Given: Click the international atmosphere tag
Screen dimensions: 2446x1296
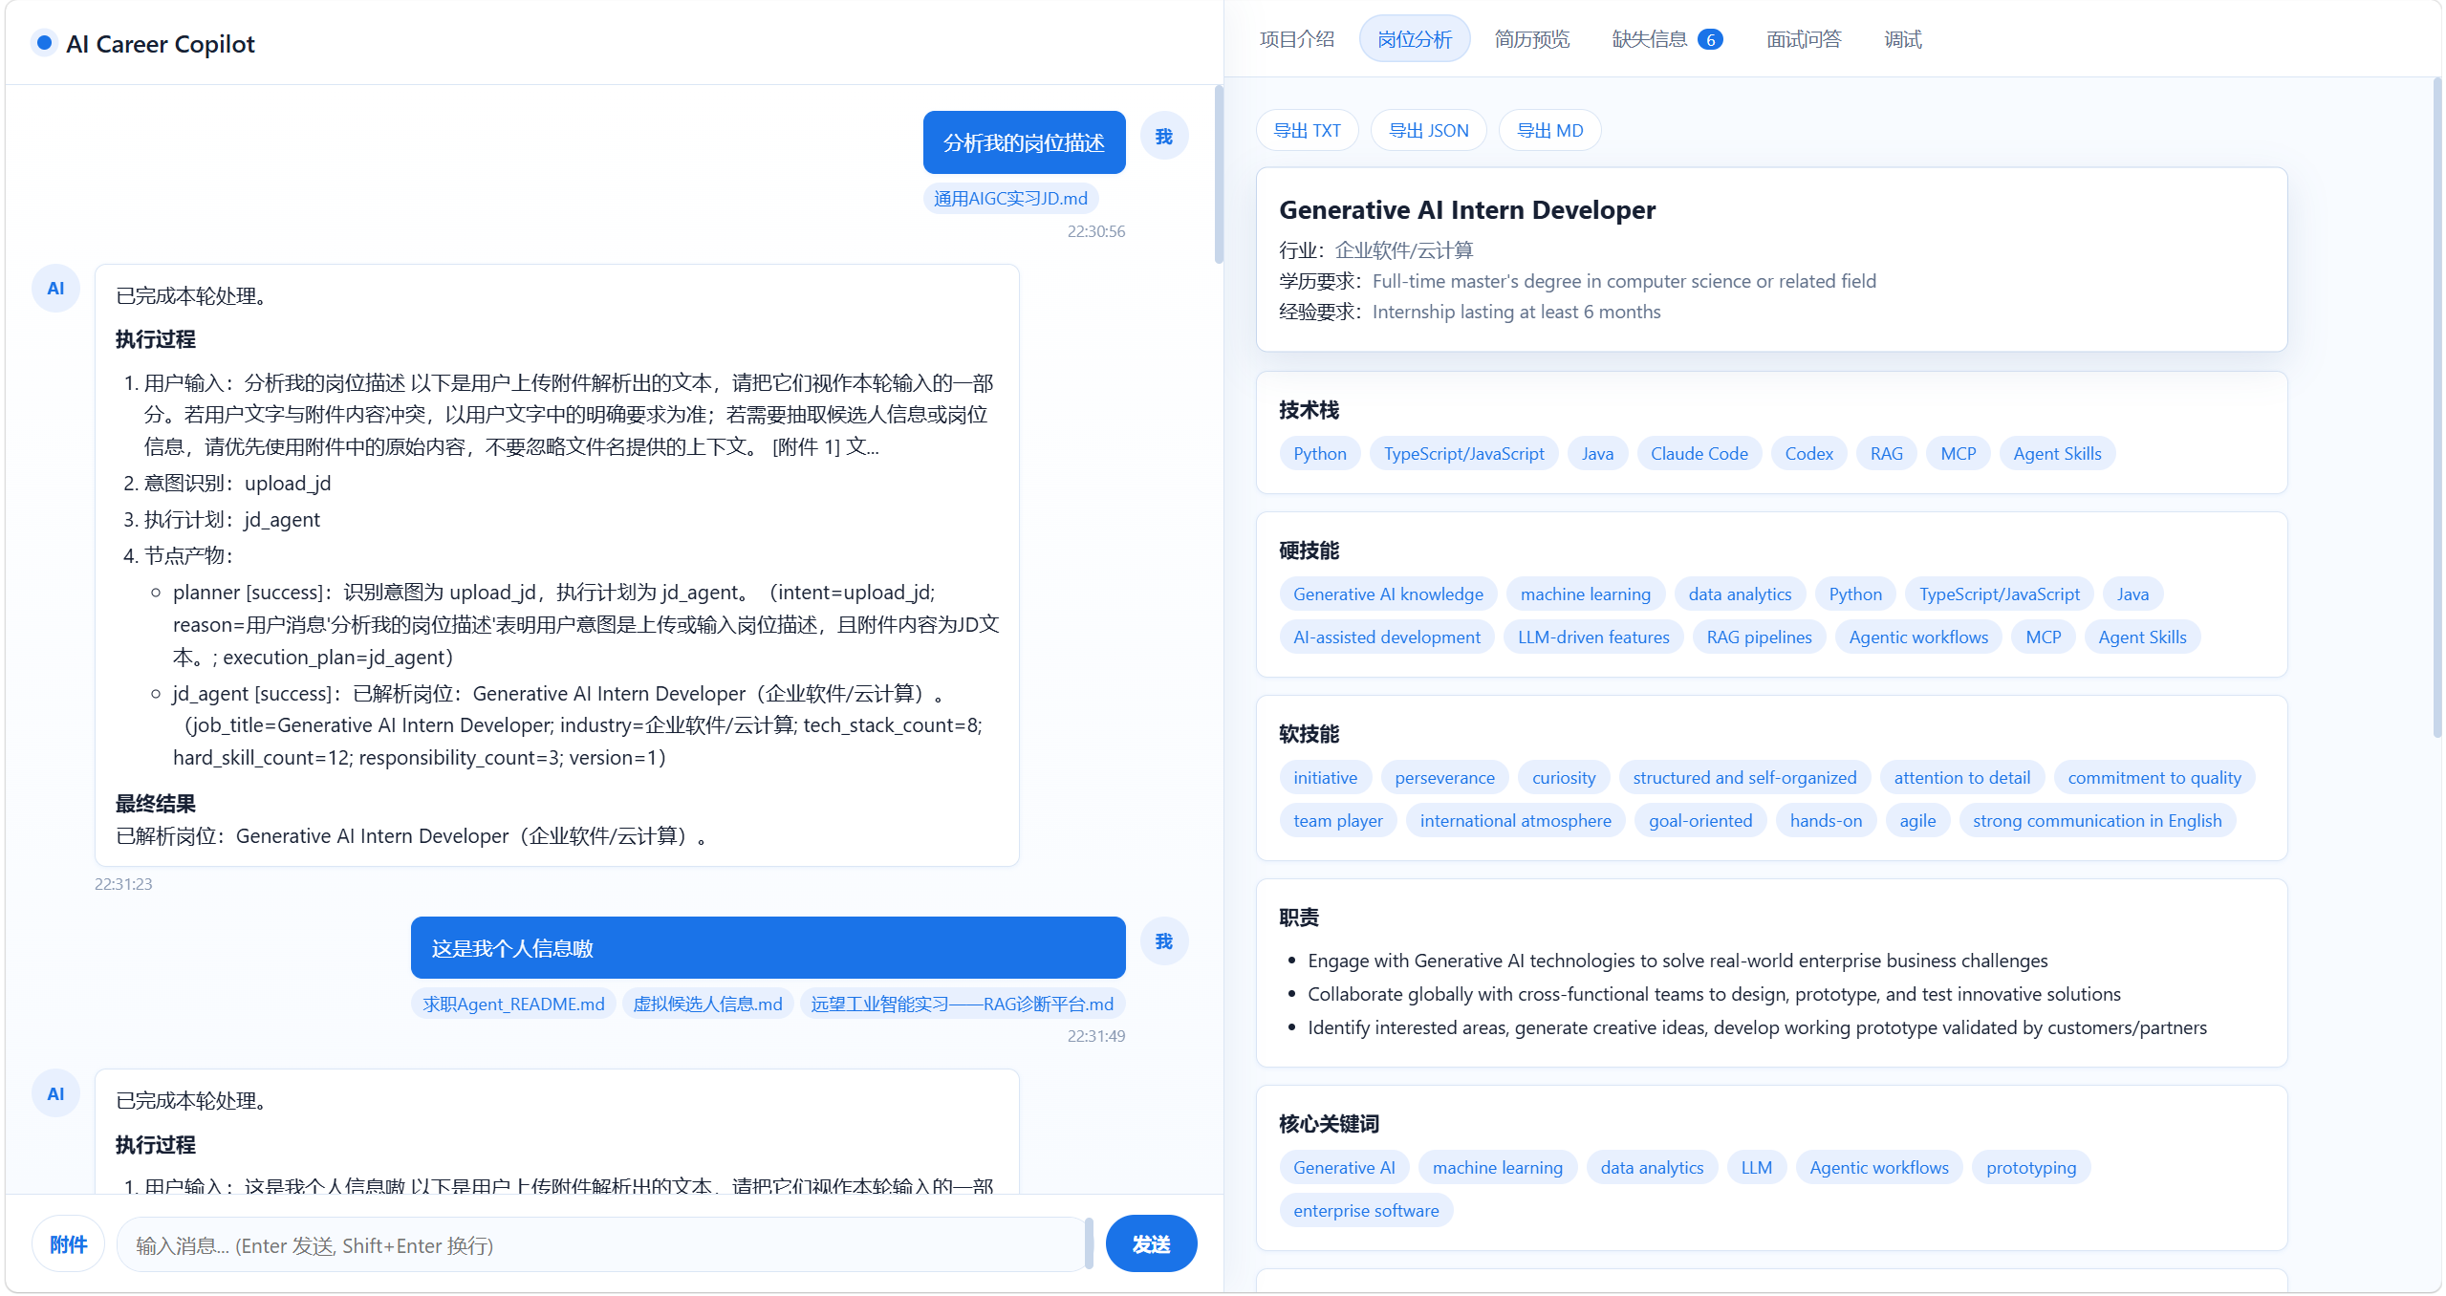Looking at the screenshot, I should pos(1515,821).
